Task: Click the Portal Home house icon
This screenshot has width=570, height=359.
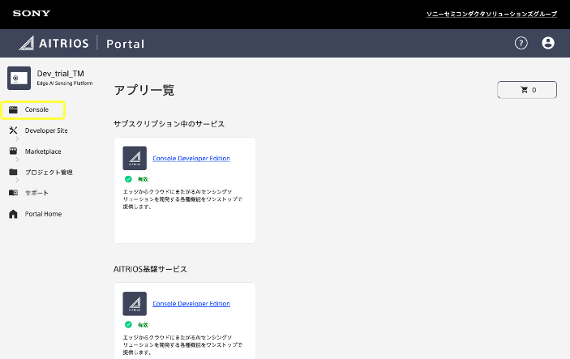Action: (13, 214)
